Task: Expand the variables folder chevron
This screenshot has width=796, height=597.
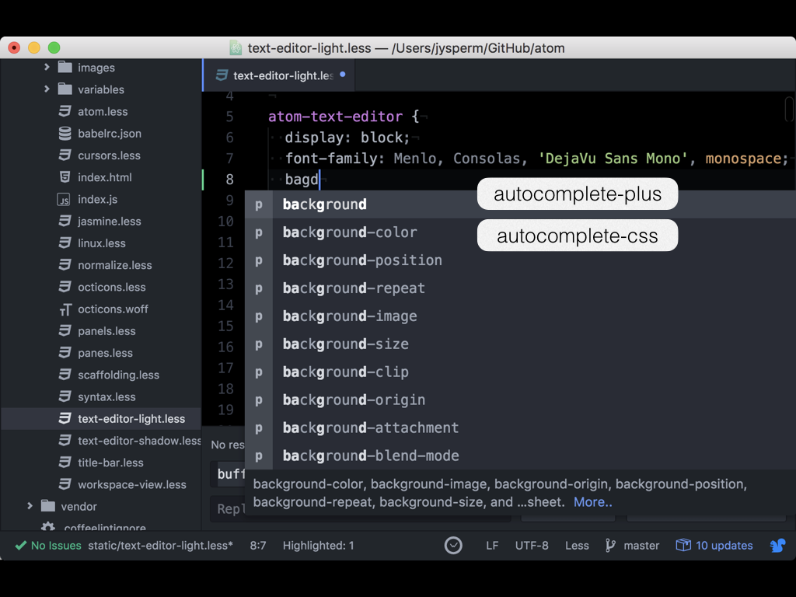Action: 47,89
